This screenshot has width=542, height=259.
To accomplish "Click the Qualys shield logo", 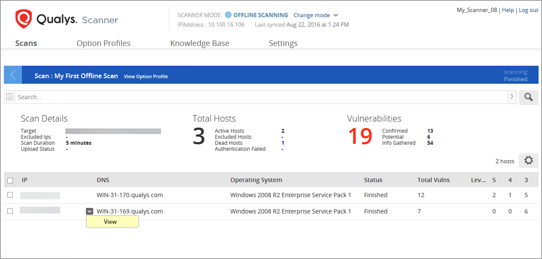I will click(x=24, y=19).
